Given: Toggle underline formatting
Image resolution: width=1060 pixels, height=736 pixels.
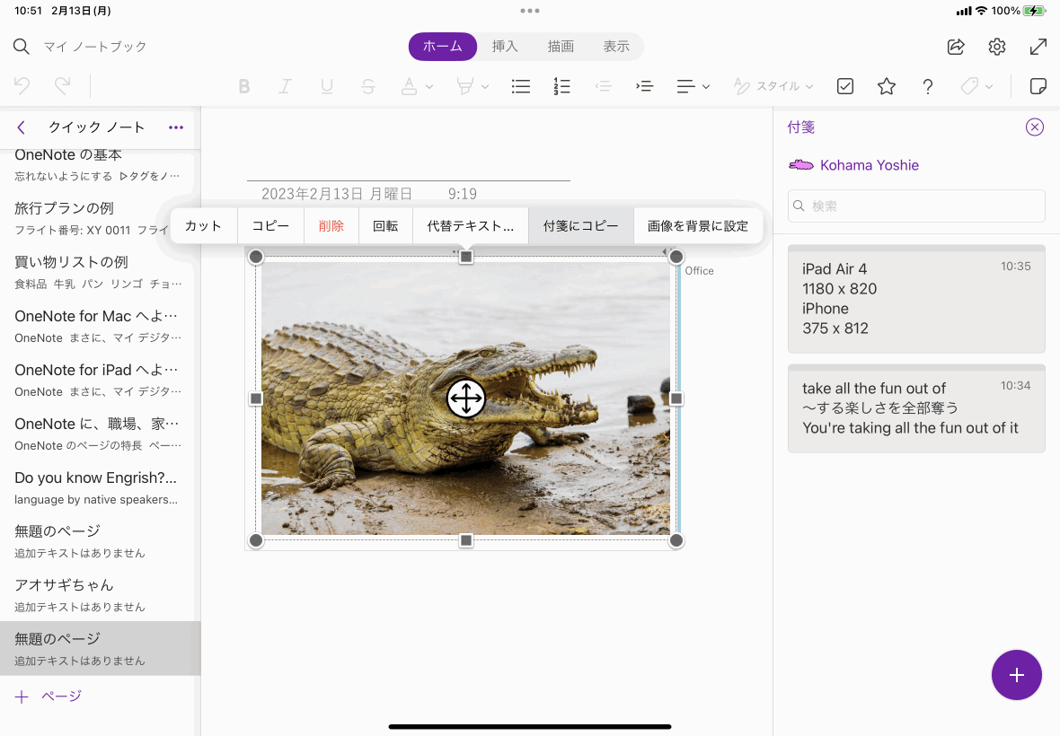Looking at the screenshot, I should pos(326,86).
